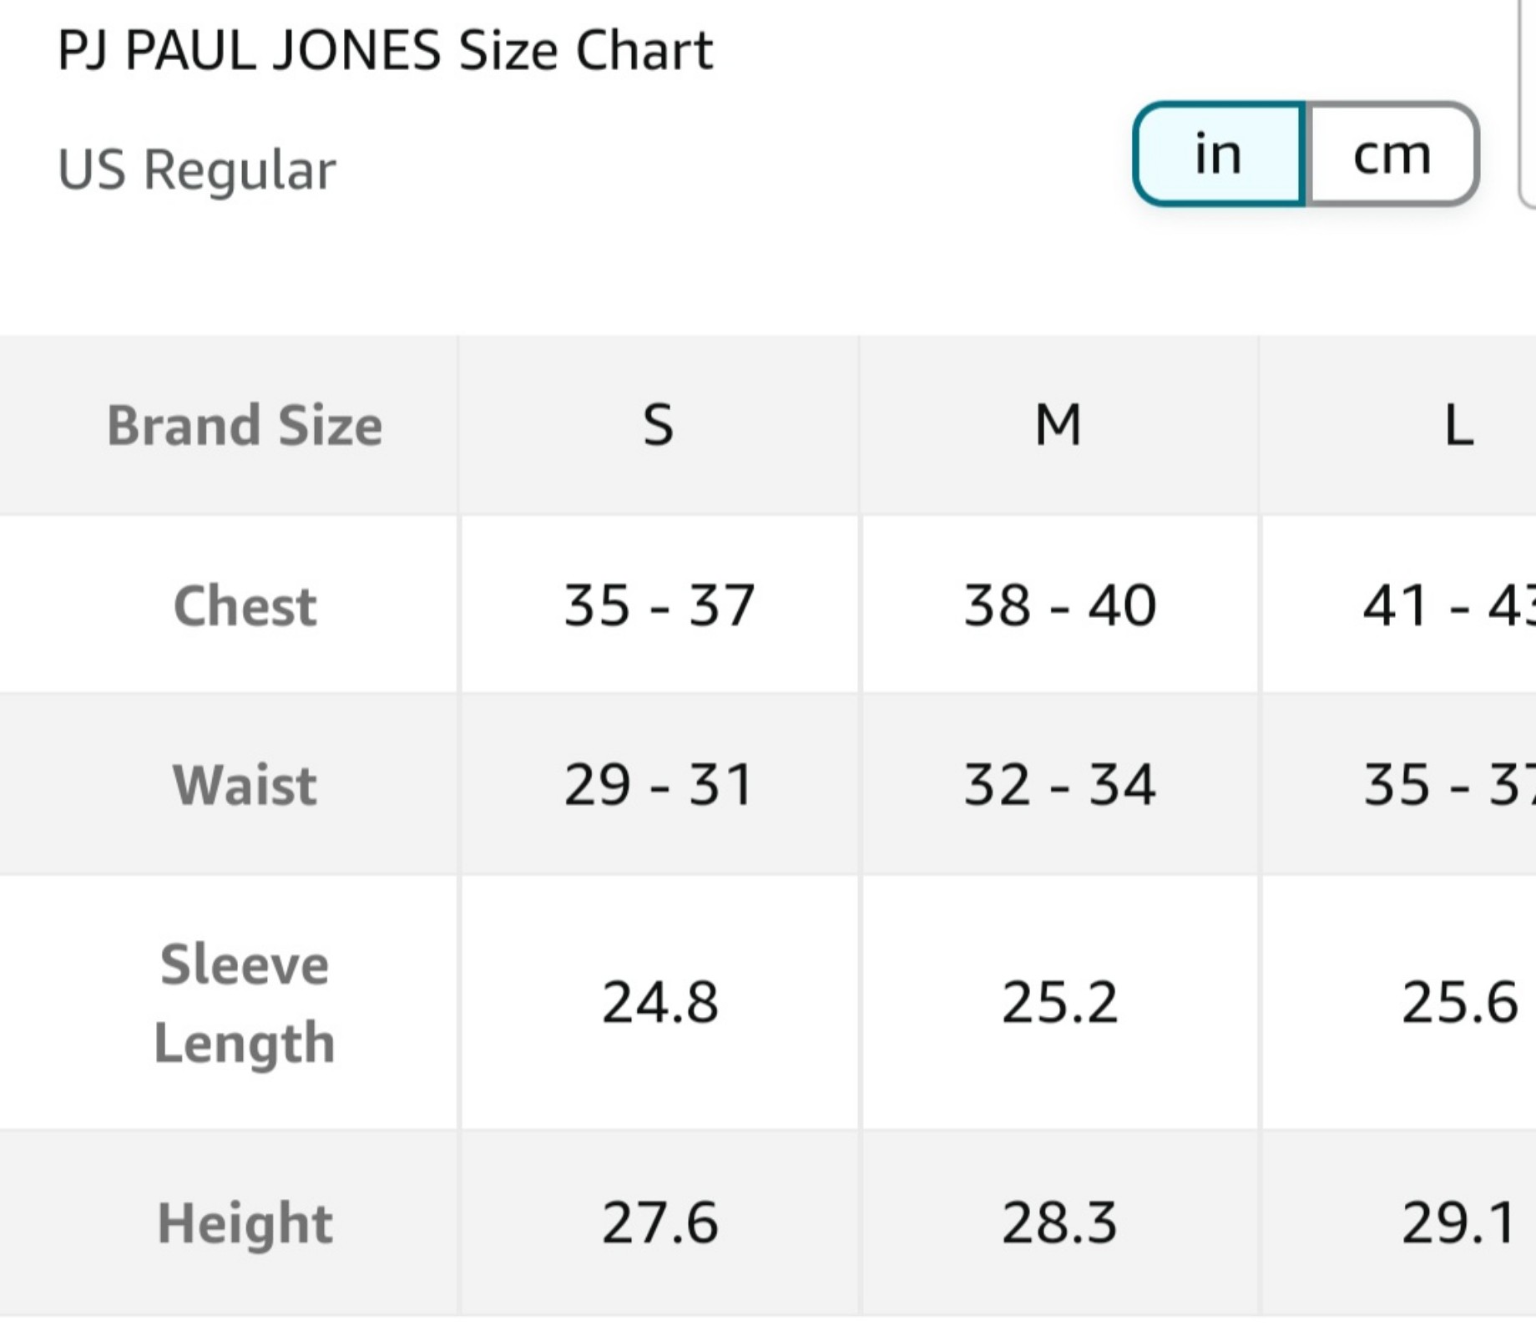Select chest value 35 - 37 for size S
The height and width of the screenshot is (1336, 1536).
[659, 605]
